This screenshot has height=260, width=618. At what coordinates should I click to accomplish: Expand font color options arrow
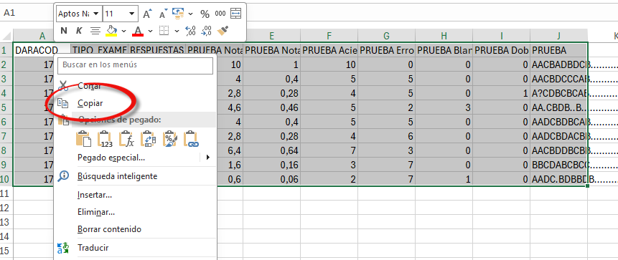pyautogui.click(x=150, y=31)
